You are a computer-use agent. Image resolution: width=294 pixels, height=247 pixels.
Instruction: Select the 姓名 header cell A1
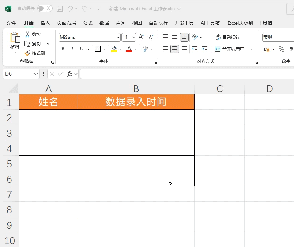(48, 102)
